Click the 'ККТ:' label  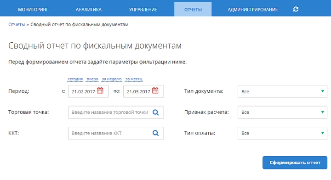tap(13, 133)
